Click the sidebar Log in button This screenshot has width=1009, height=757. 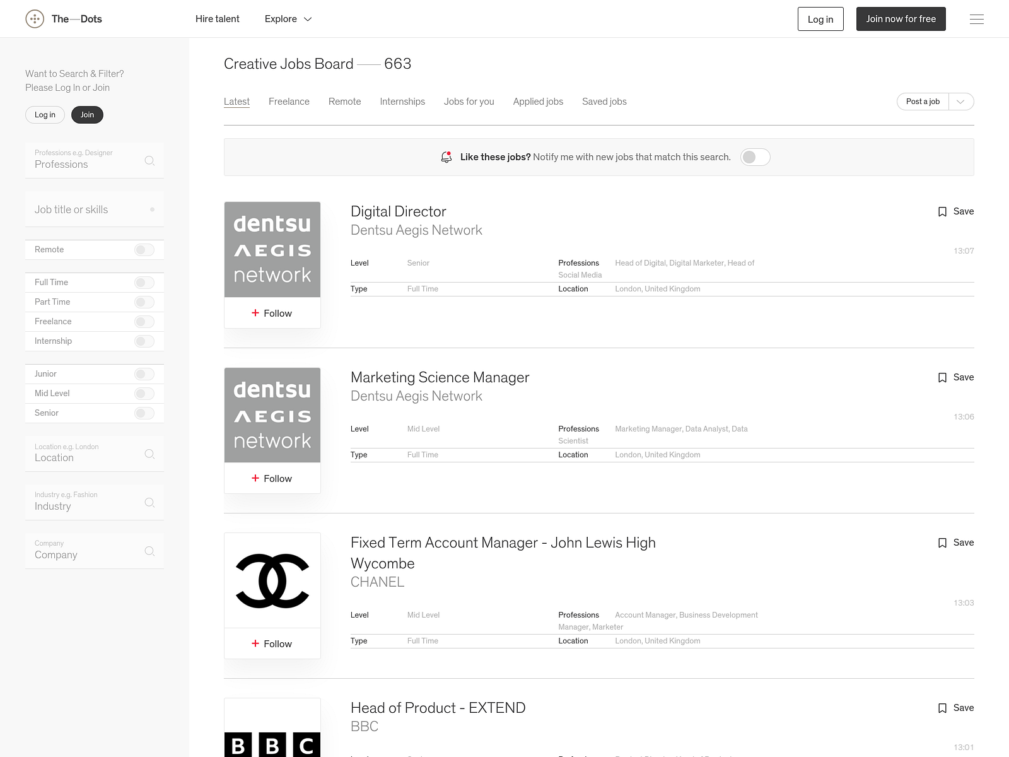coord(45,115)
